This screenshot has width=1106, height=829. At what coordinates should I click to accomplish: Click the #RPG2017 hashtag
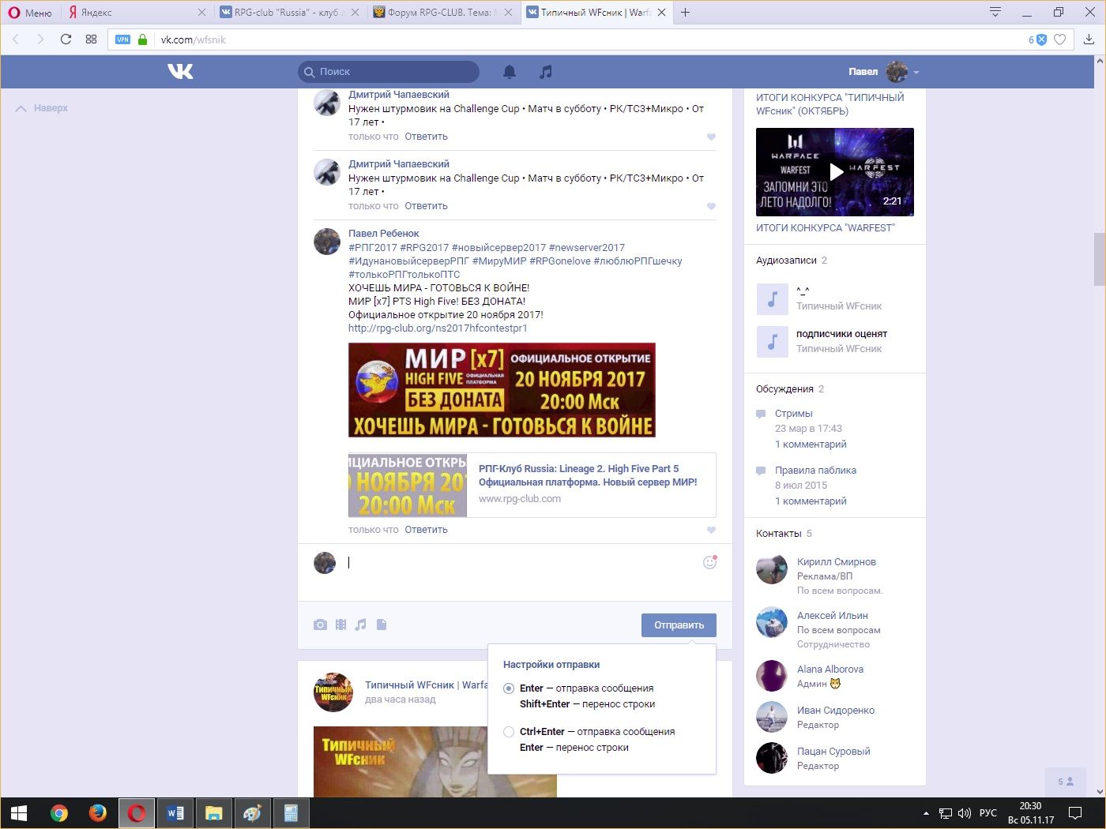point(424,248)
